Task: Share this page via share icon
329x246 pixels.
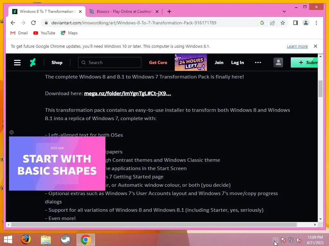Action: point(272,23)
